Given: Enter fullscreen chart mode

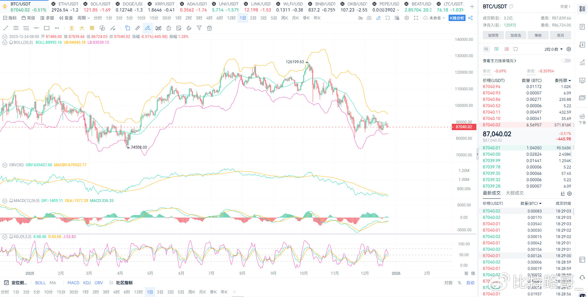Looking at the screenshot, I should point(416,18).
